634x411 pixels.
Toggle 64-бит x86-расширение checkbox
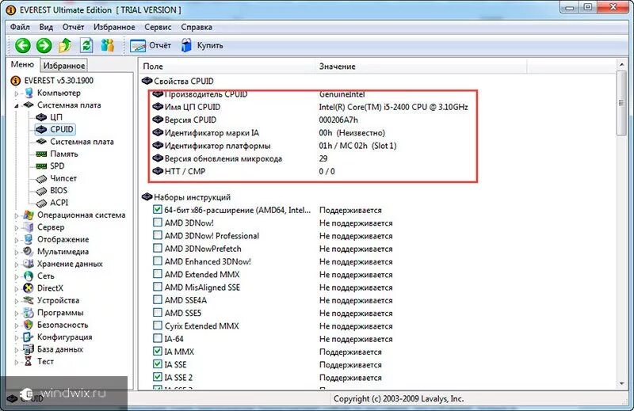158,210
